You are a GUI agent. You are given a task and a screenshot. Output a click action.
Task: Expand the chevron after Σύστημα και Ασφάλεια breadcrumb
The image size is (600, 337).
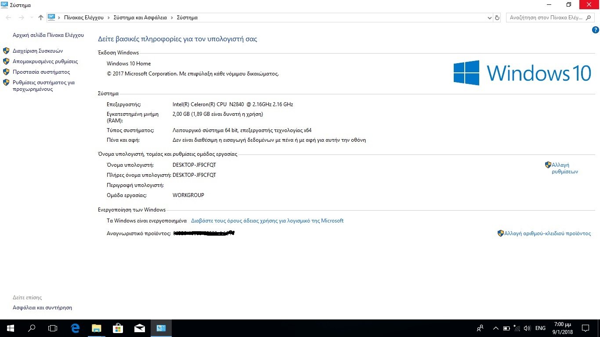[172, 18]
